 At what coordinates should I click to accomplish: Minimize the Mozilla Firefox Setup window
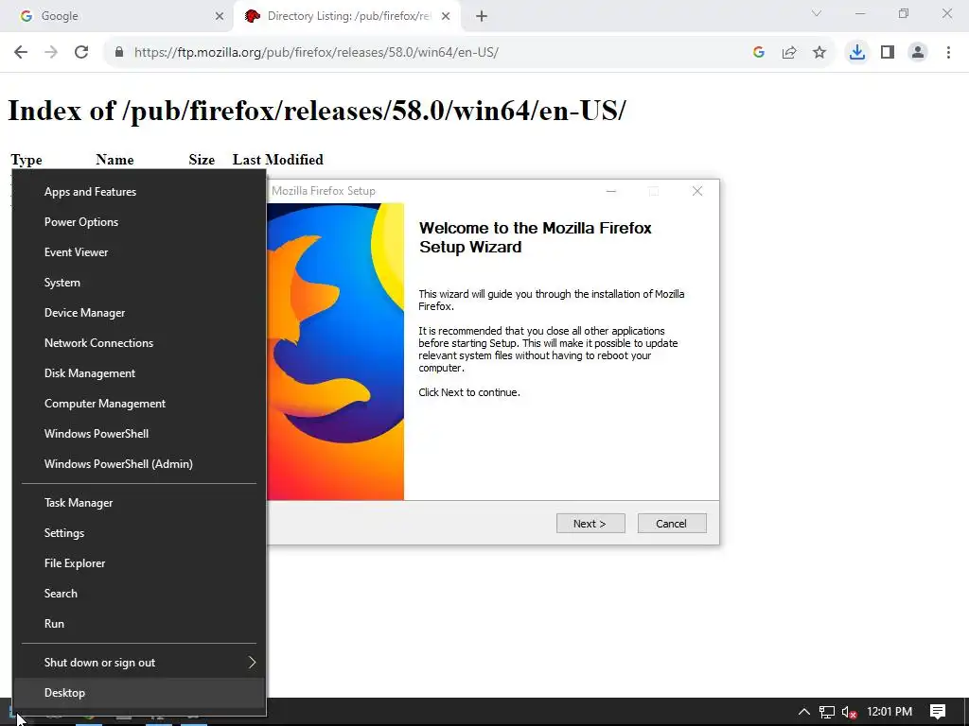(611, 191)
